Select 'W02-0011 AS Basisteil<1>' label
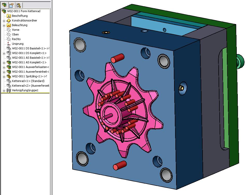The image size is (251, 195). 31,58
